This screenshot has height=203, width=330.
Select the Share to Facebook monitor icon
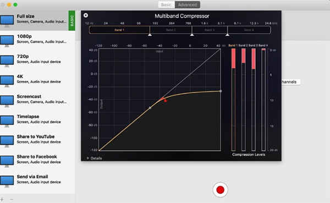click(7, 161)
